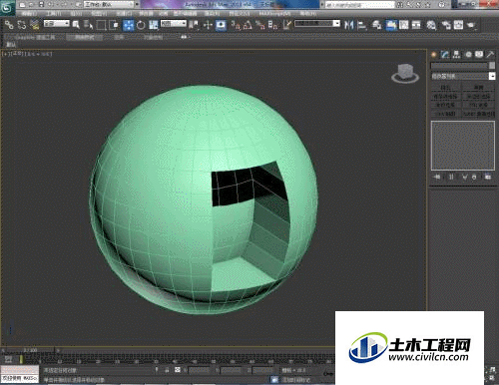
Task: Open the Utilities hammer panel tab
Action: 490,54
